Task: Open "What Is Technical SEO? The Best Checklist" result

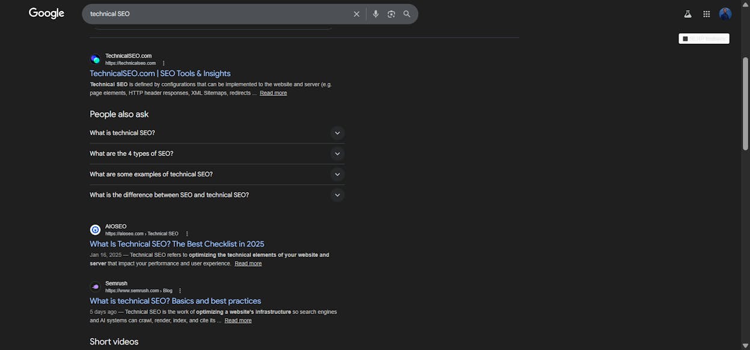Action: (x=177, y=244)
